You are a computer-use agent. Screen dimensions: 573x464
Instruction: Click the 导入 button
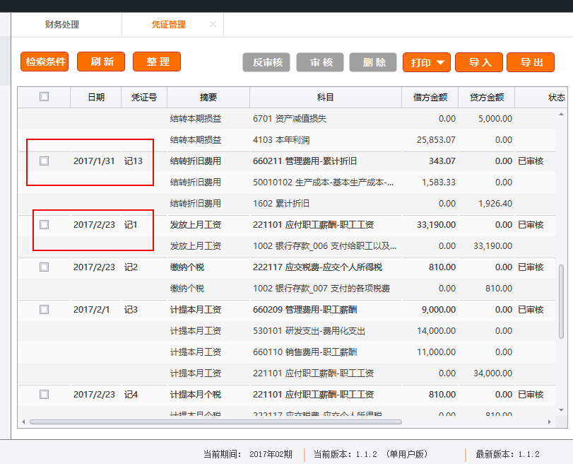point(479,63)
